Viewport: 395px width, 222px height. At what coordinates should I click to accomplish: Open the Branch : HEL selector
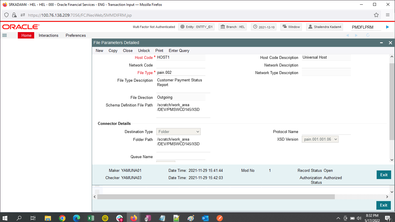233,27
